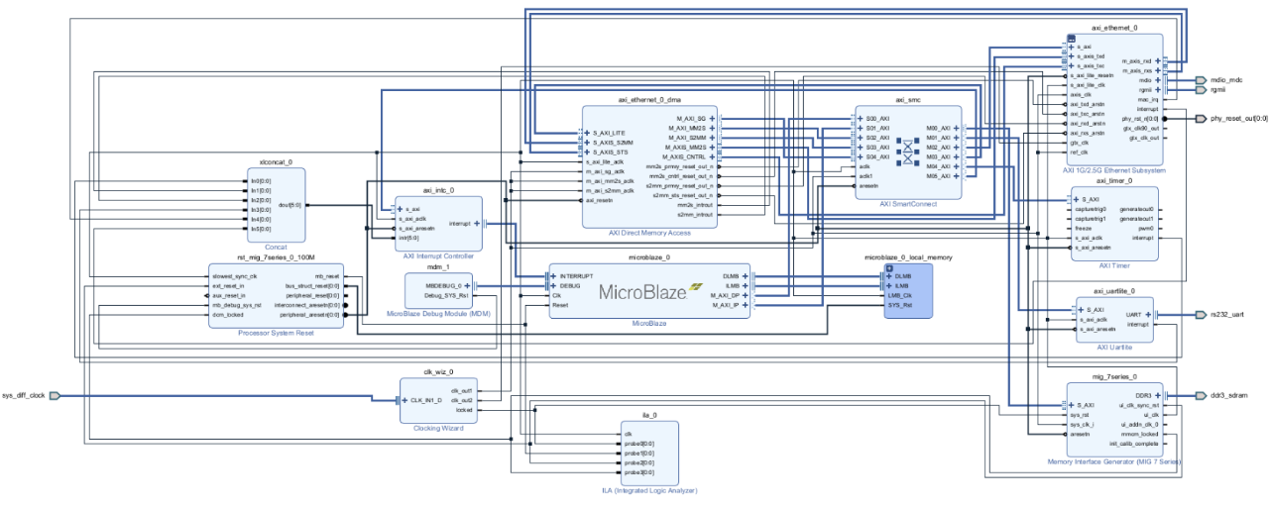Select the sys_diff_clock input port symbol
Screen dimensions: 1269x507
[56, 395]
